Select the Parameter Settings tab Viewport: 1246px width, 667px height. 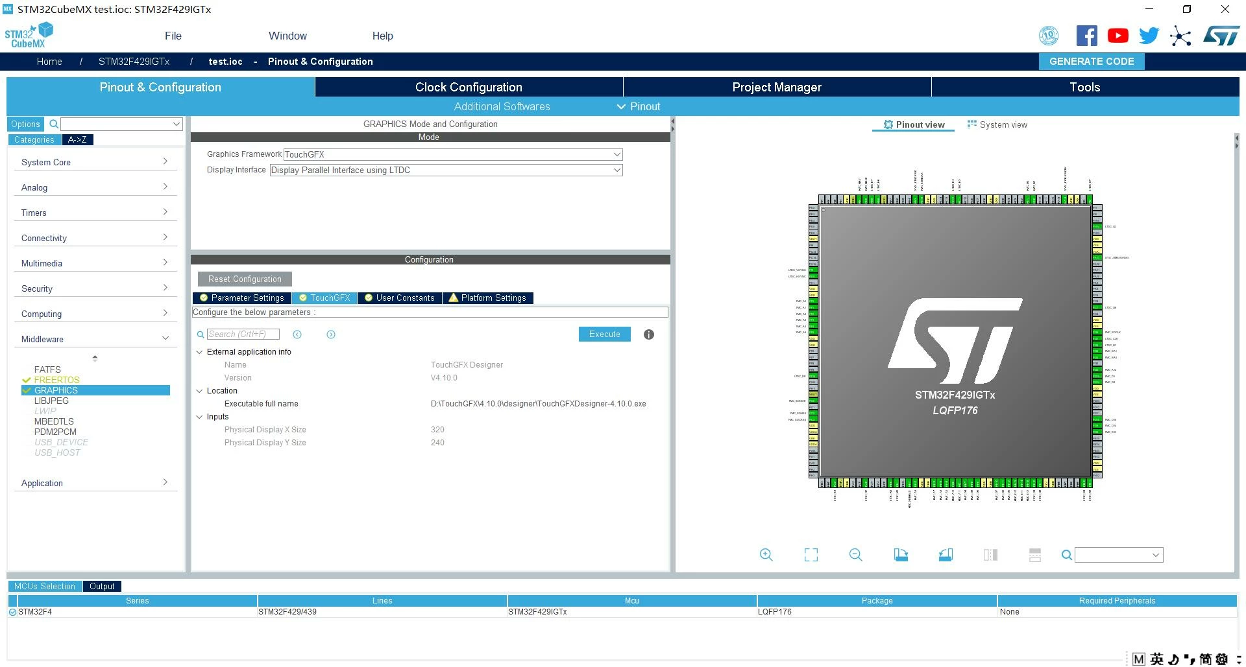tap(241, 298)
